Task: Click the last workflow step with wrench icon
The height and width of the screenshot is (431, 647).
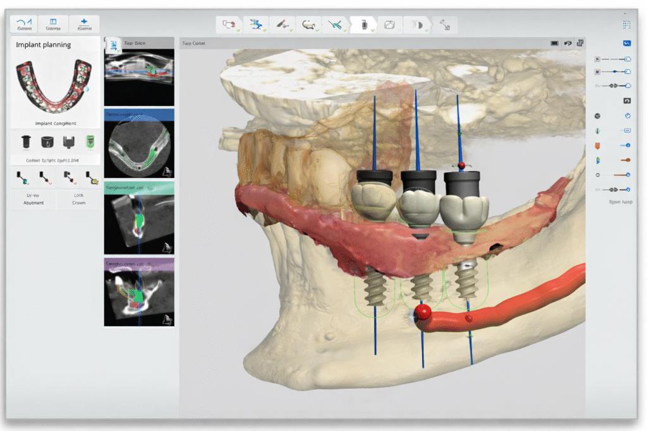Action: click(x=445, y=25)
